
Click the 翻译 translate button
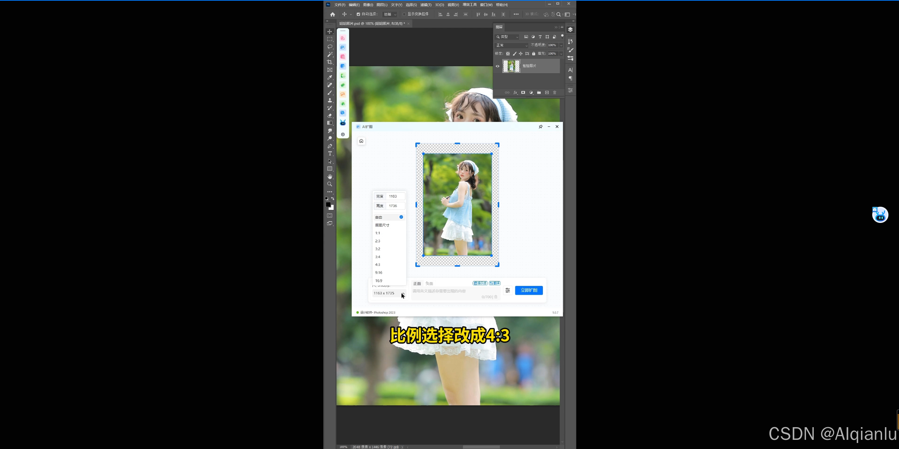[x=495, y=283]
